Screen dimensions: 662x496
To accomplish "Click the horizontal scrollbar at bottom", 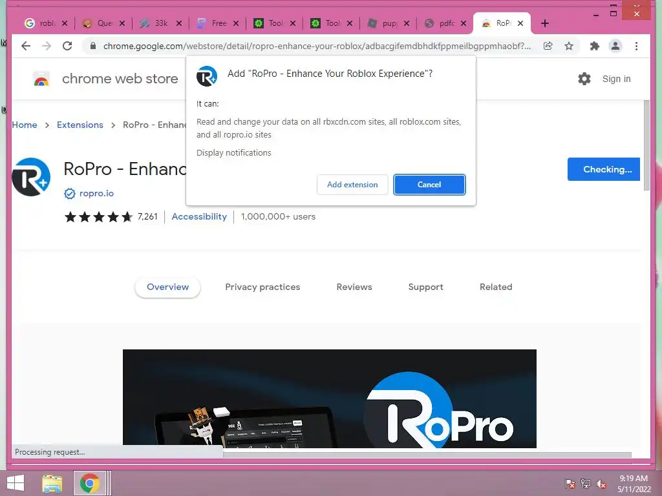I will [427, 455].
